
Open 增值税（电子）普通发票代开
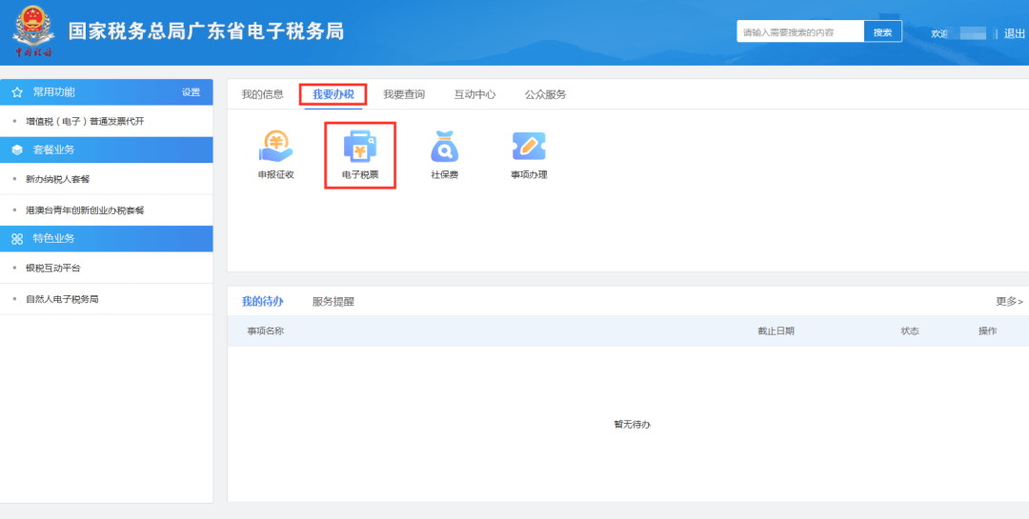click(x=85, y=121)
